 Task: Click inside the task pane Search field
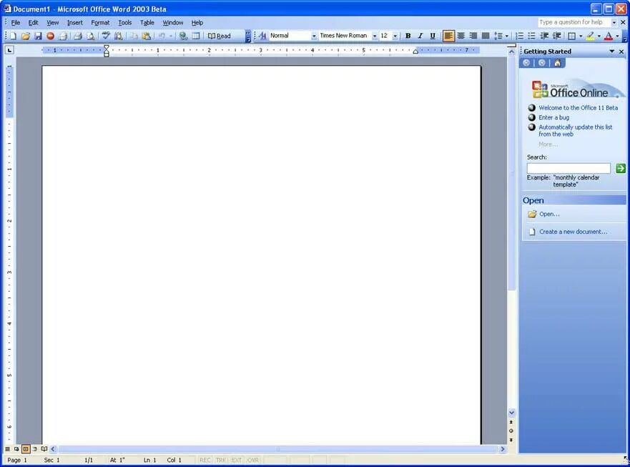(569, 168)
